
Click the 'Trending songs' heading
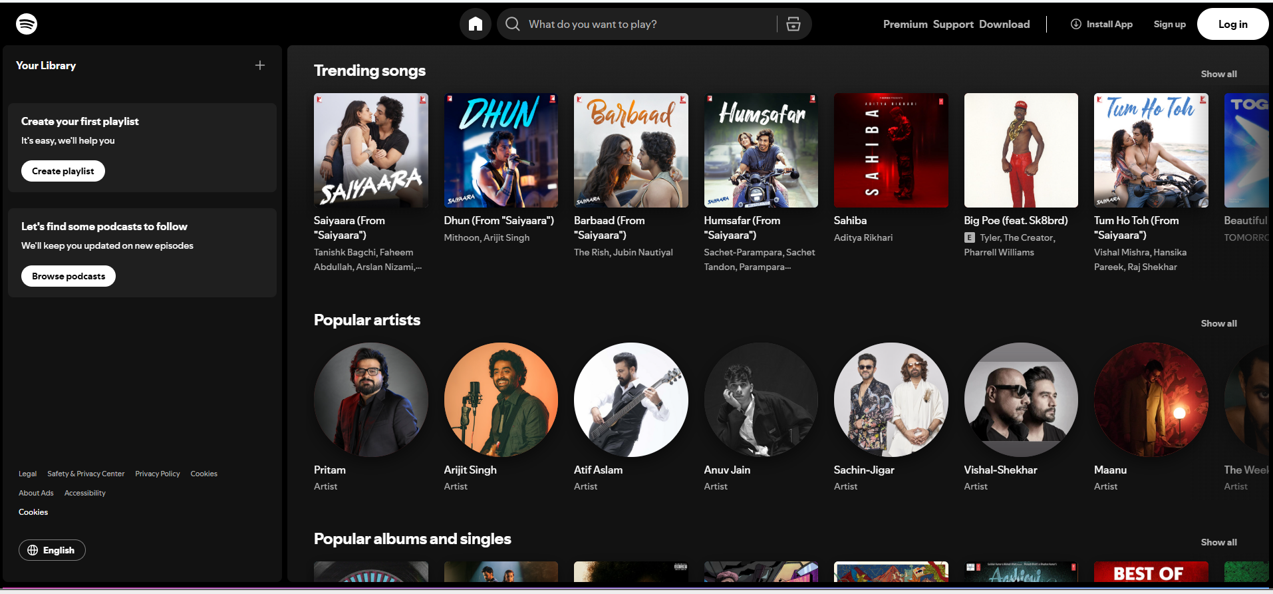(x=370, y=71)
